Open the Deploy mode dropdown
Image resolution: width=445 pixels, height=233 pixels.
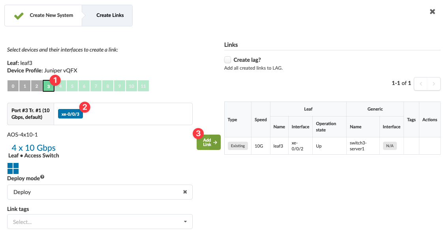(95, 192)
